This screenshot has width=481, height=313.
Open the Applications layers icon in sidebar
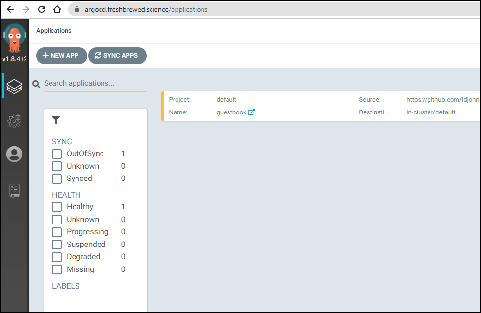[x=14, y=86]
